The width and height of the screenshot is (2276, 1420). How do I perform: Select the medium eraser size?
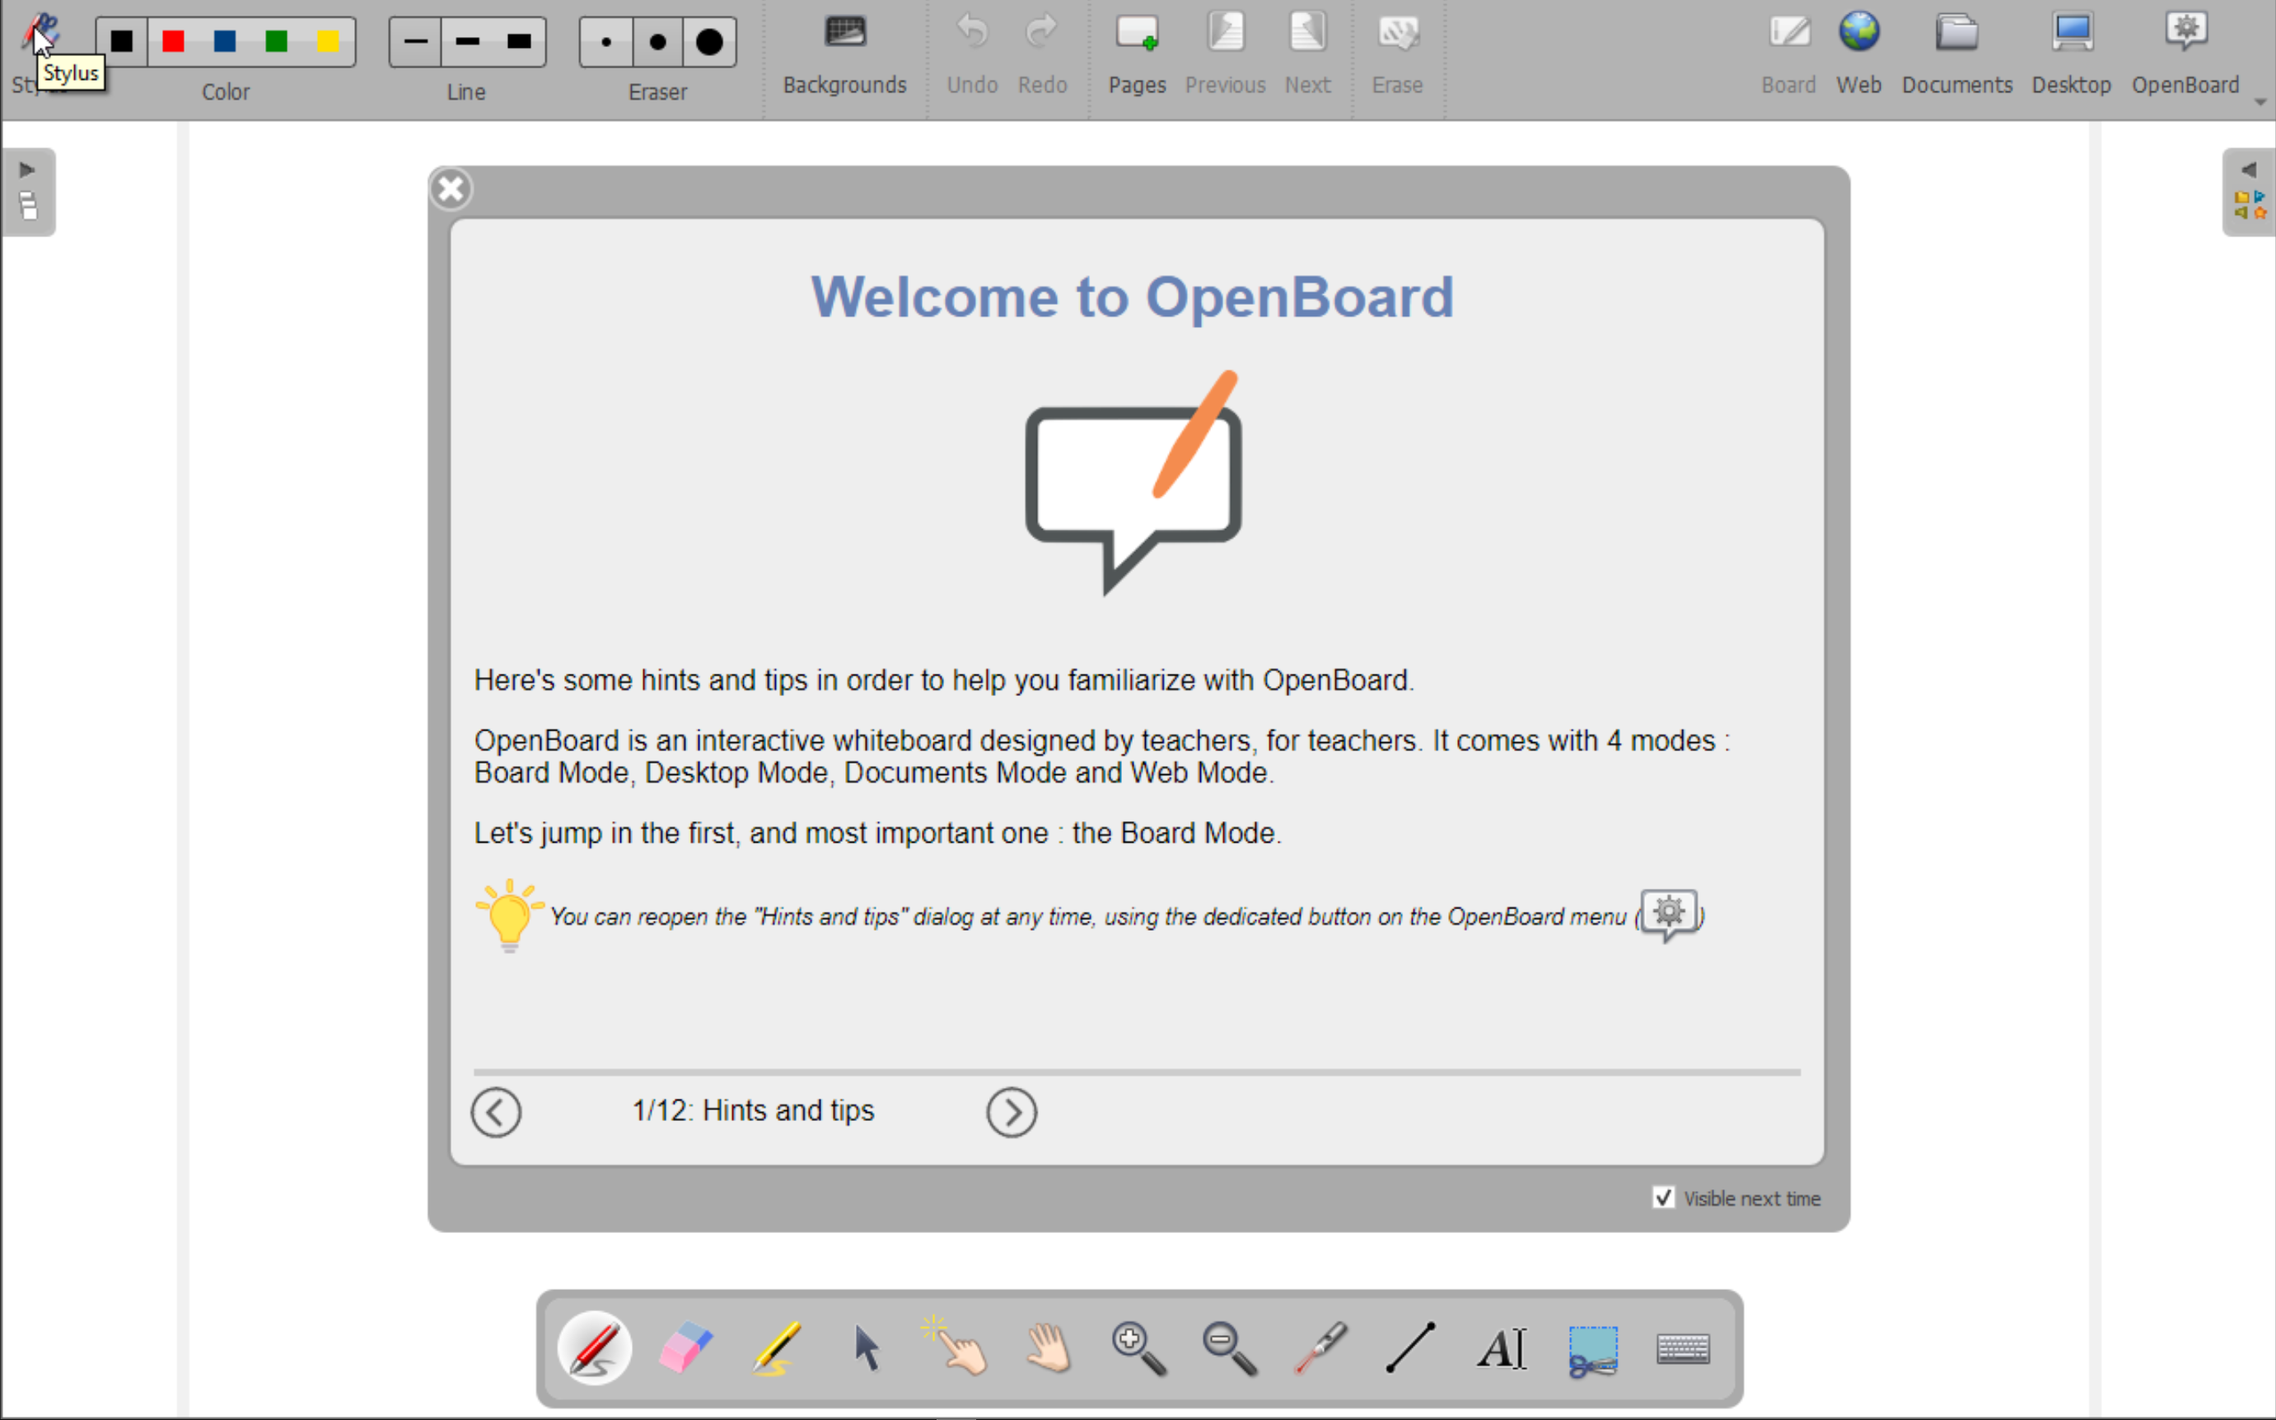click(x=657, y=41)
